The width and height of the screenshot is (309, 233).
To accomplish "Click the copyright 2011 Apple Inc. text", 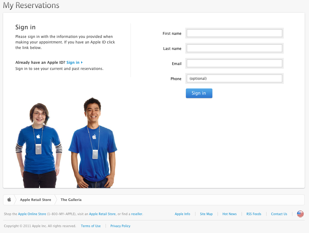I will click(x=40, y=226).
